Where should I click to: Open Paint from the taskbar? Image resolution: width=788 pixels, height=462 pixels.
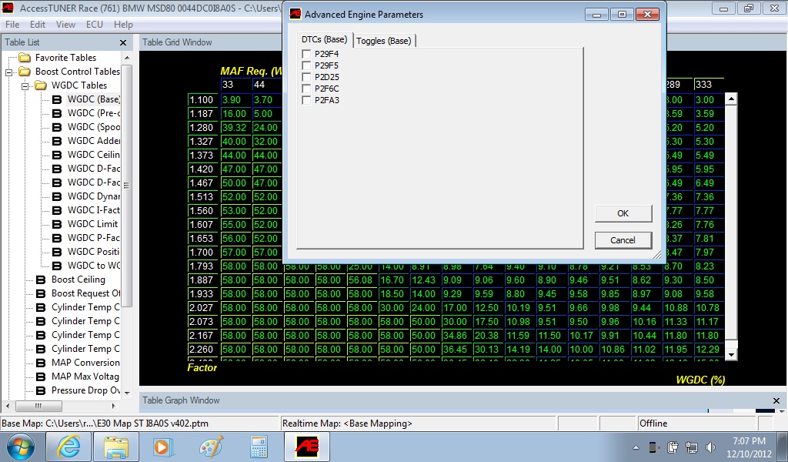pos(211,446)
